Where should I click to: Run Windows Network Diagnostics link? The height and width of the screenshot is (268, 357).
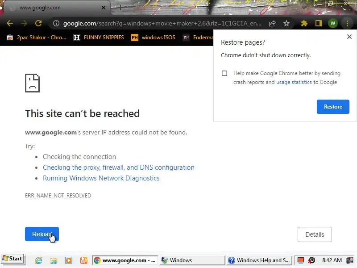tap(101, 178)
